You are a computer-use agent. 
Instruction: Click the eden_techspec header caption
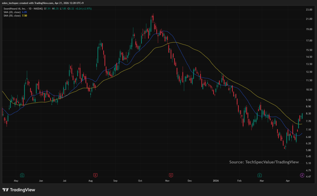pos(43,3)
